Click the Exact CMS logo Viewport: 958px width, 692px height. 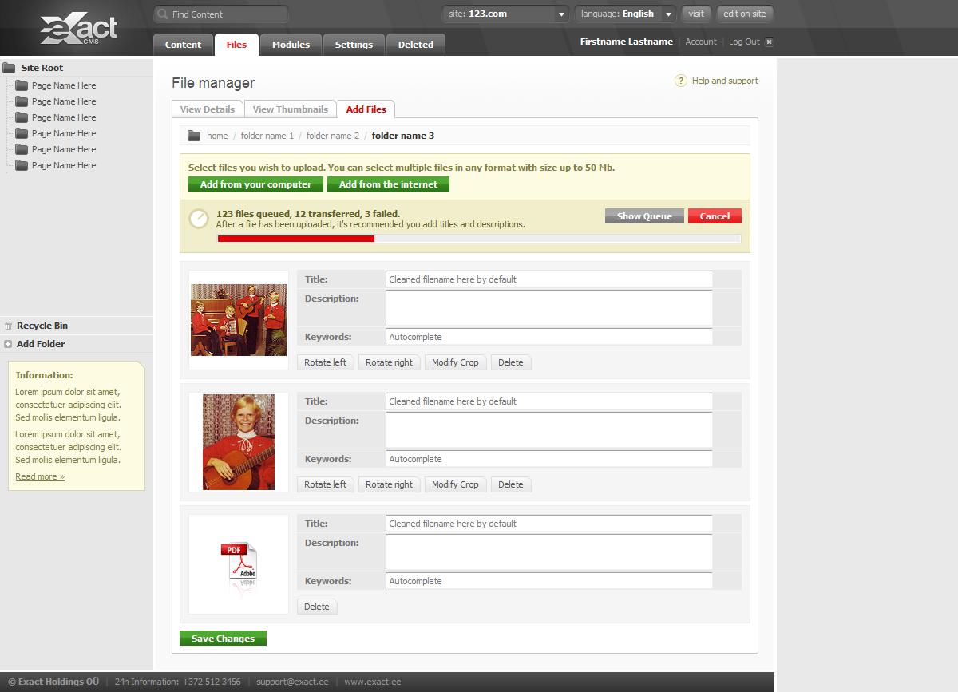coord(78,29)
